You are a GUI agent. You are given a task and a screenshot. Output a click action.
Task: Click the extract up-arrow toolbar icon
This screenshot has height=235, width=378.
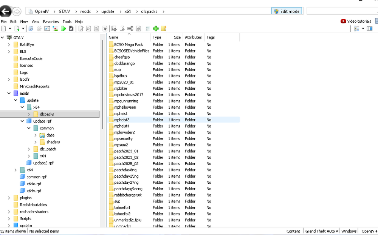(114, 29)
